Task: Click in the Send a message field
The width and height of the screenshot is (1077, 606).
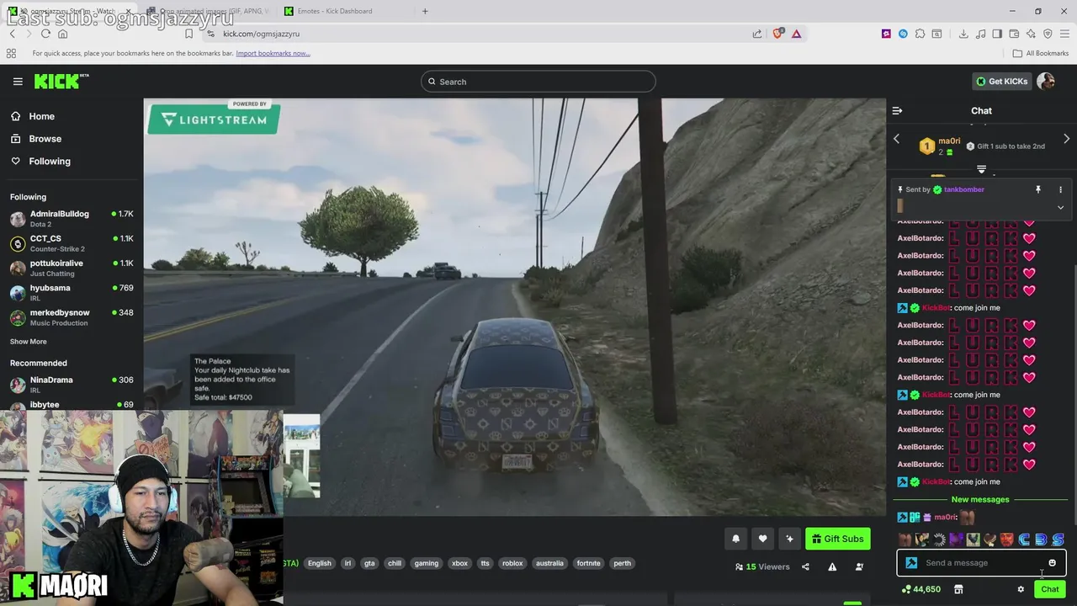Action: tap(981, 563)
